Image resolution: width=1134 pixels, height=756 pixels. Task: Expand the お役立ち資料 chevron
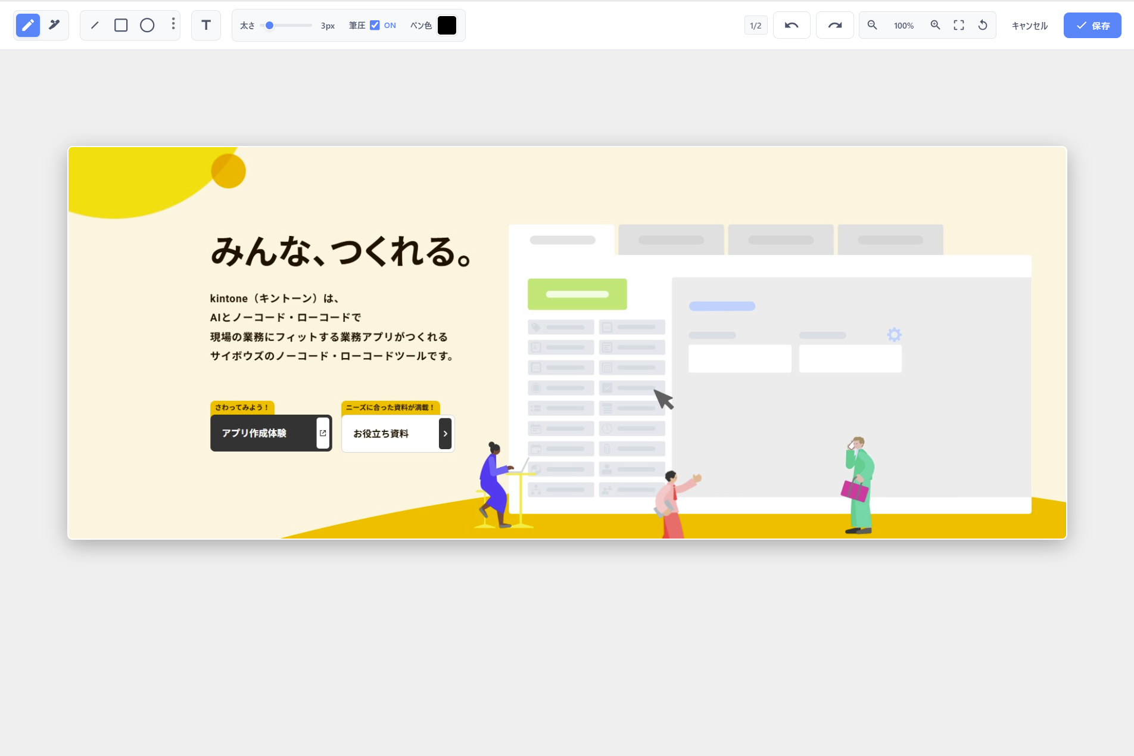[445, 434]
